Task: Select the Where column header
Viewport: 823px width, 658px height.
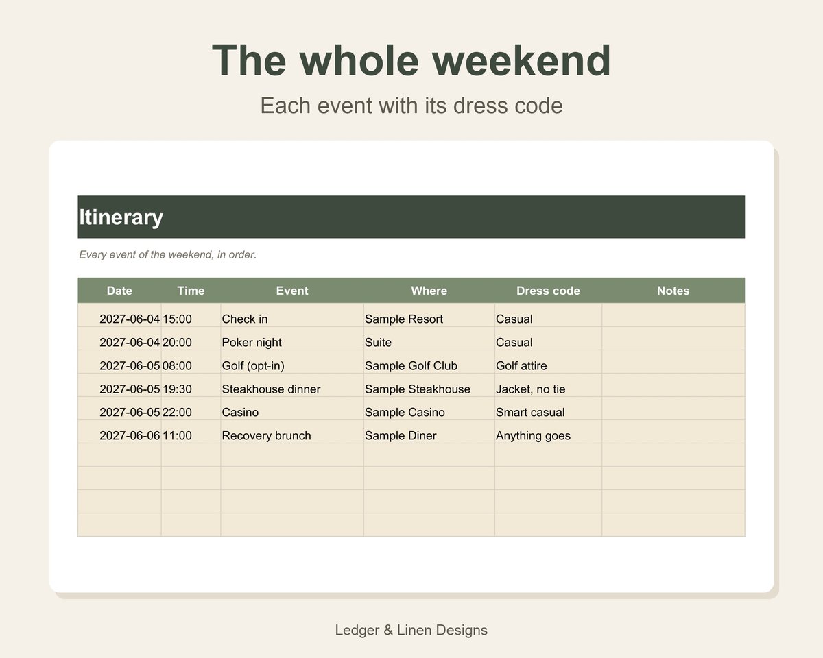Action: tap(429, 291)
